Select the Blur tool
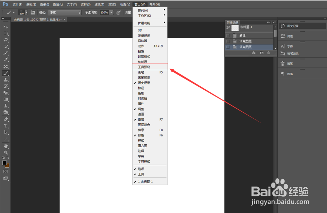The width and height of the screenshot is (327, 213). (x=6, y=106)
